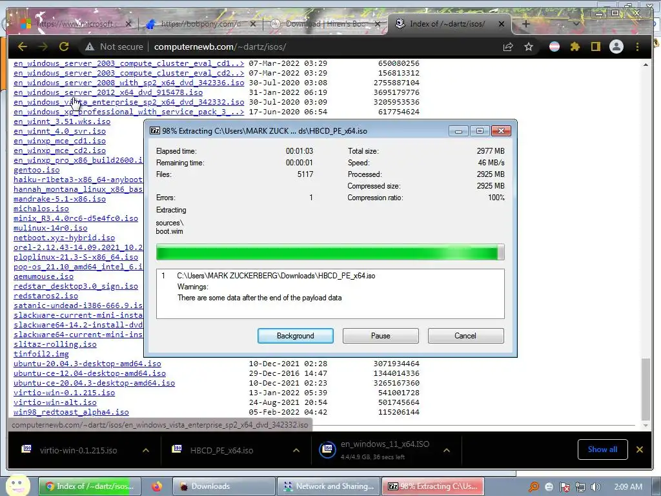This screenshot has width=661, height=496.
Task: Switch to the bobpony.com tab
Action: point(200,24)
